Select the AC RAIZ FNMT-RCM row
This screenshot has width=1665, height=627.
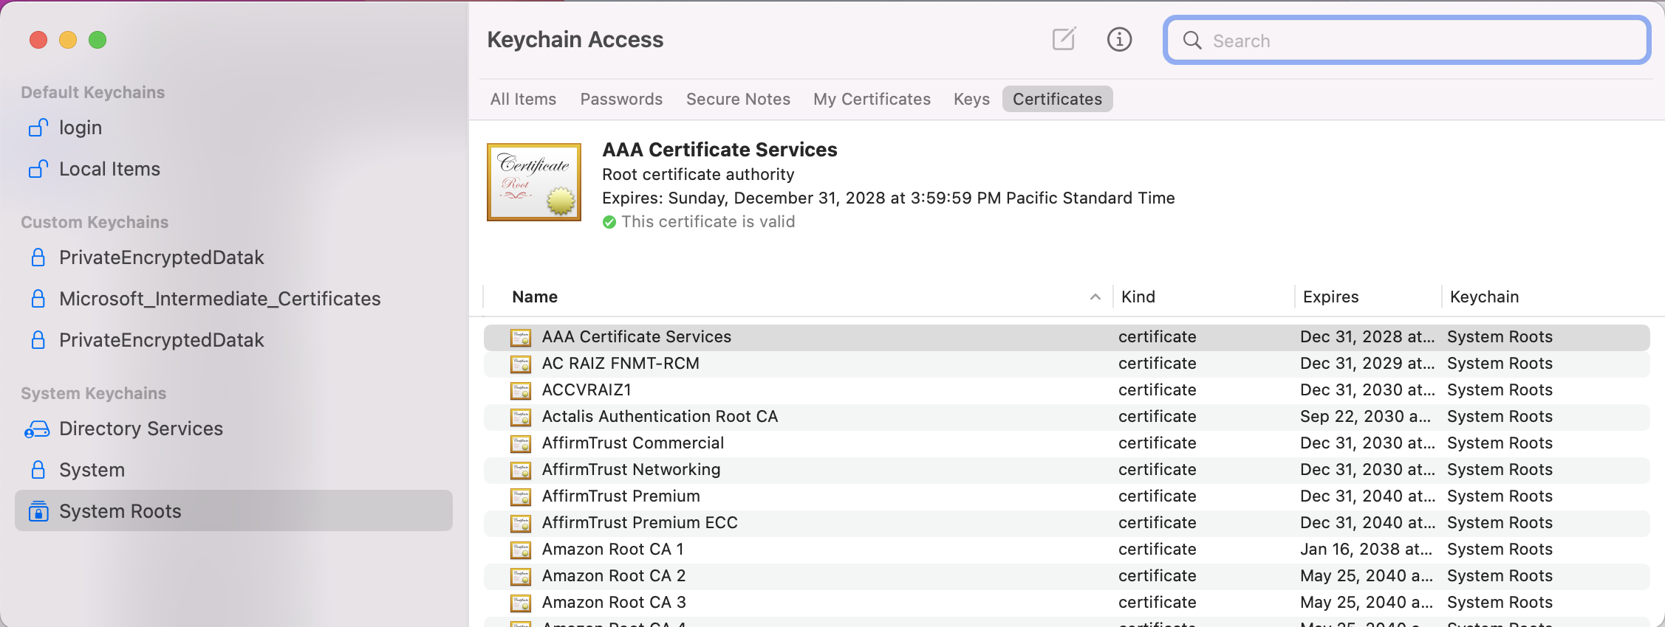tap(1067, 364)
